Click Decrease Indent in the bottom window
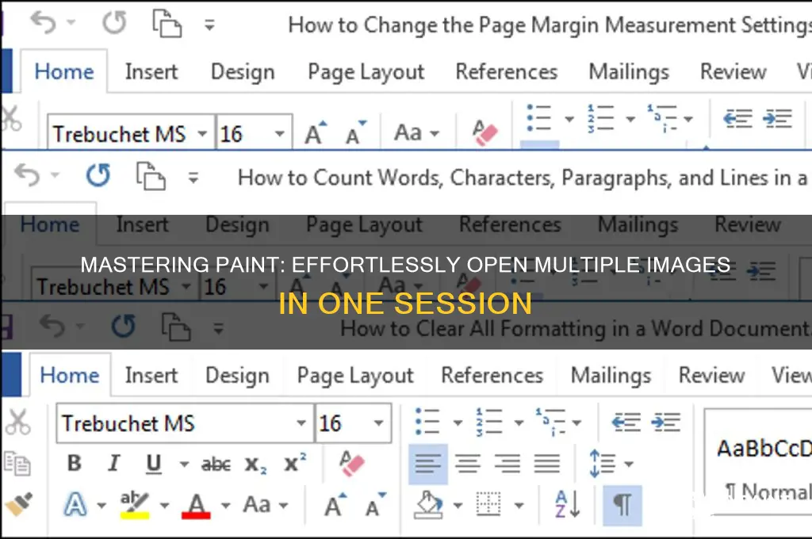 click(x=626, y=422)
